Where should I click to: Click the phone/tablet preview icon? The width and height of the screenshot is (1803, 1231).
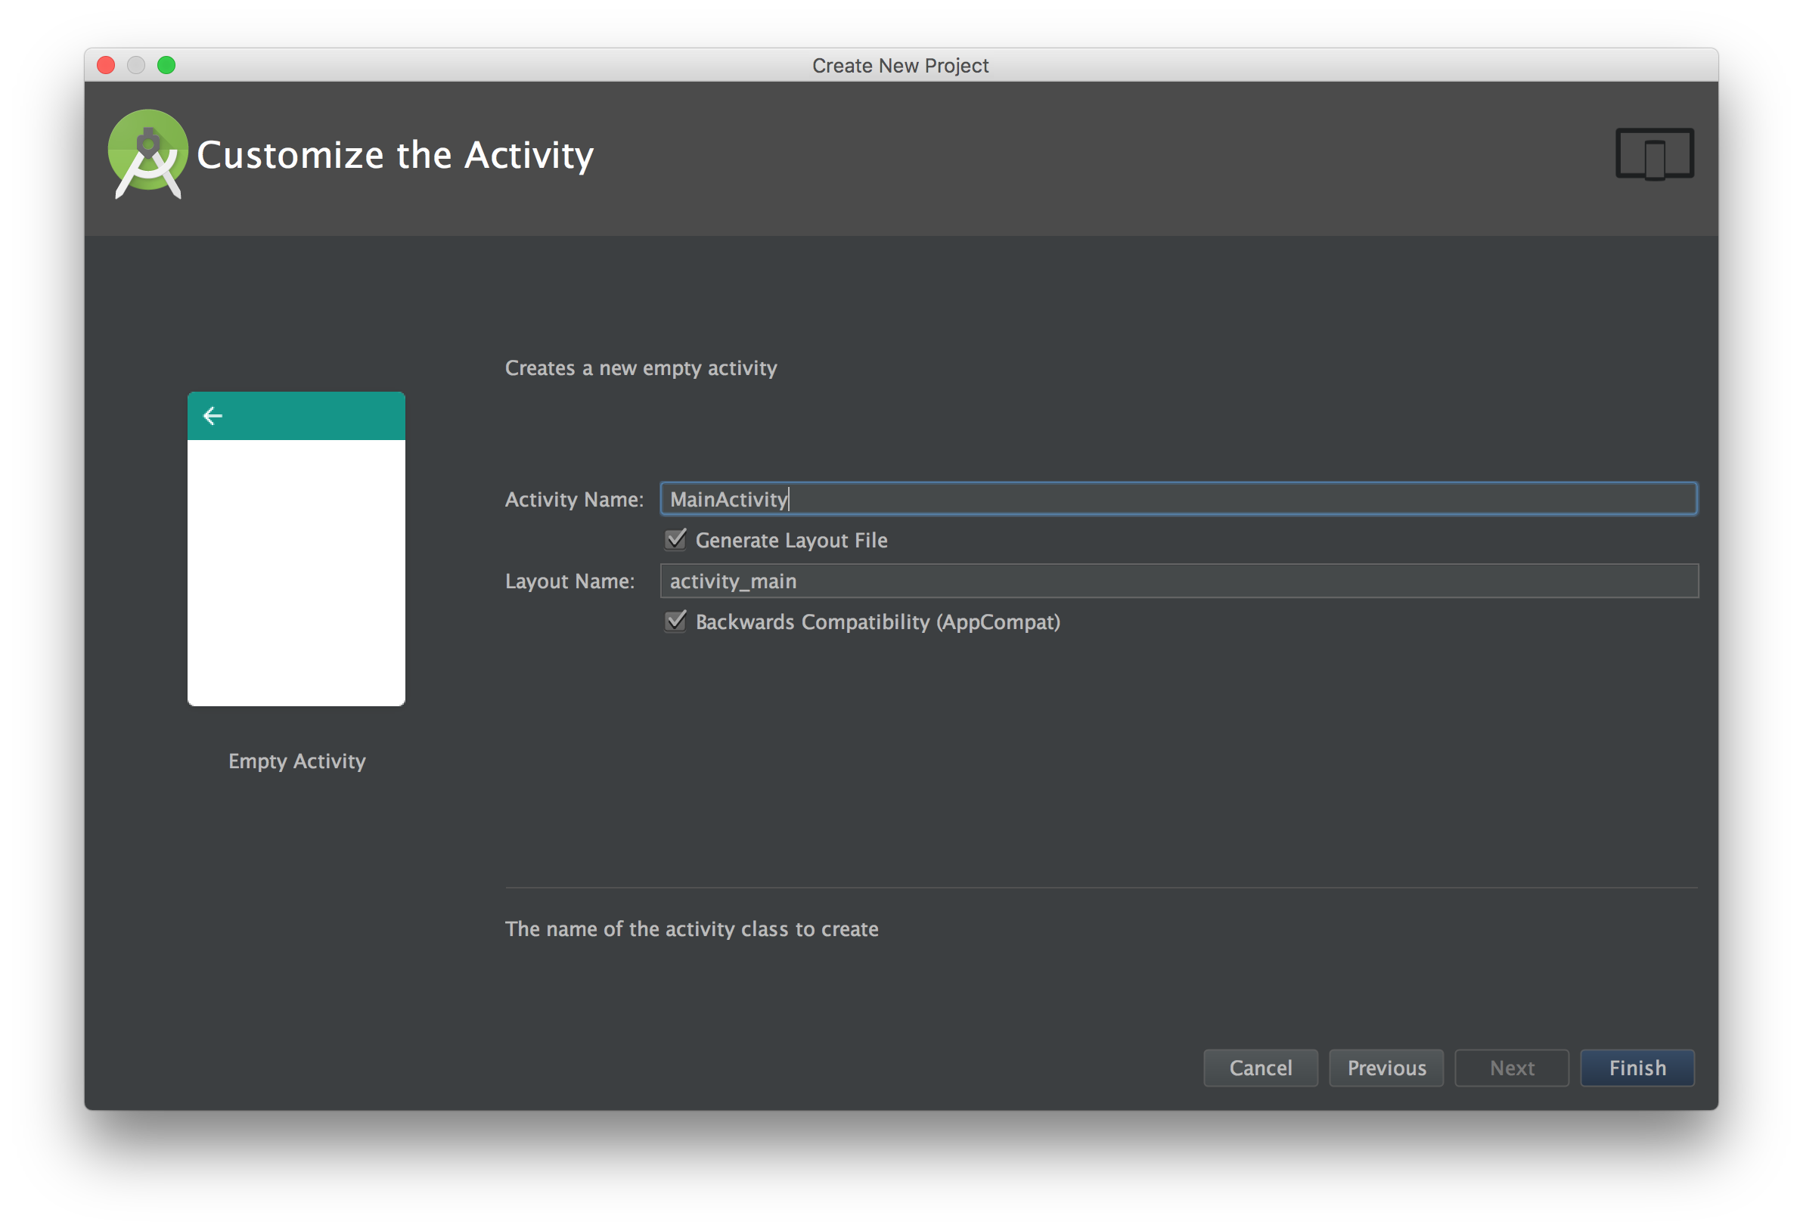pyautogui.click(x=1655, y=153)
